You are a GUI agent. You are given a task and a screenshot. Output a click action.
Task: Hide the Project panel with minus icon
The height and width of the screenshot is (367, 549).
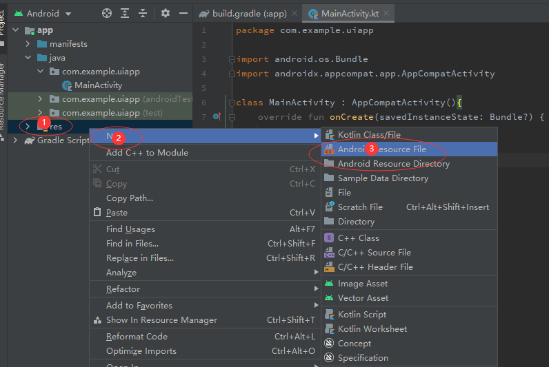[x=183, y=13]
